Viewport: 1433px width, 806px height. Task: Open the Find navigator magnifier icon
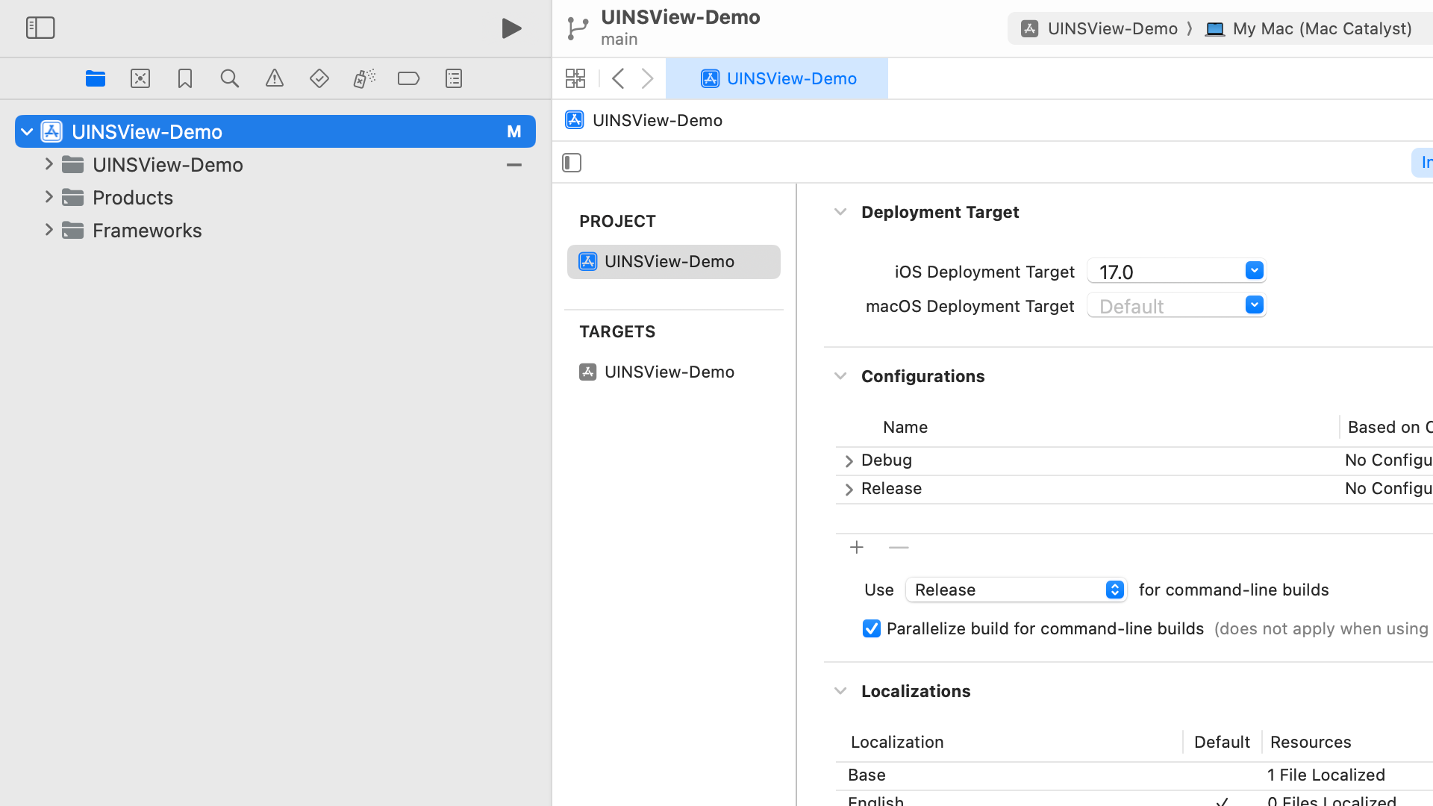[230, 78]
